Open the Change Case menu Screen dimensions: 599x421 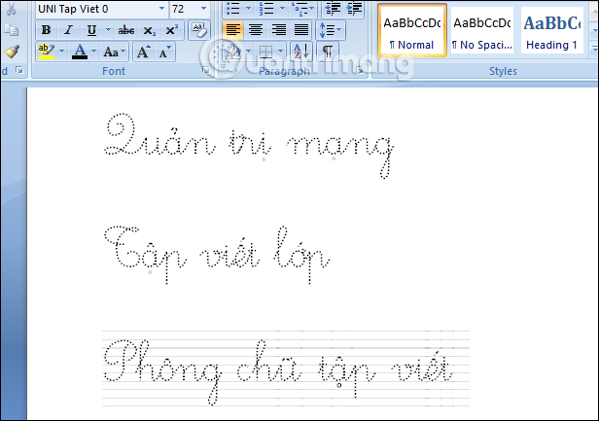(x=114, y=52)
